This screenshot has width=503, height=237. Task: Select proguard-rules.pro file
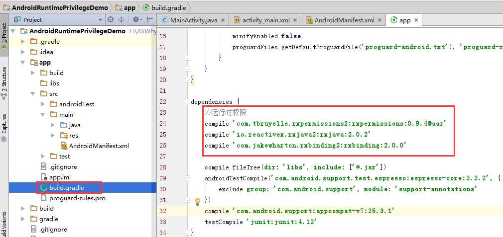pyautogui.click(x=77, y=198)
